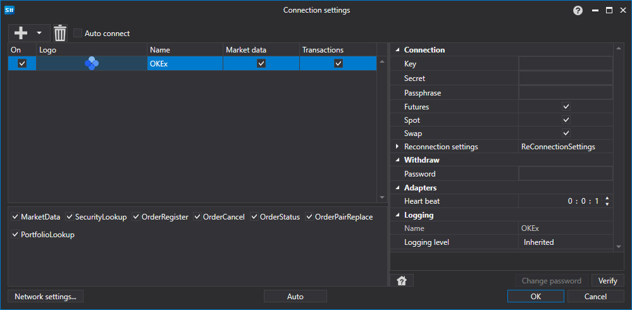
Task: Click the OKEx logo icon in the connection row
Action: (92, 63)
